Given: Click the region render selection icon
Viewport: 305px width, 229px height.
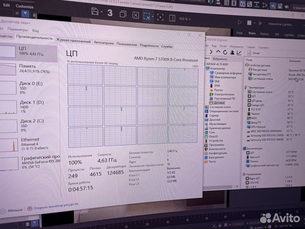Looking at the screenshot, I should click(147, 17).
